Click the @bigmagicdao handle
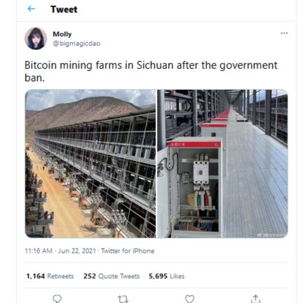Image resolution: width=303 pixels, height=303 pixels. 76,43
